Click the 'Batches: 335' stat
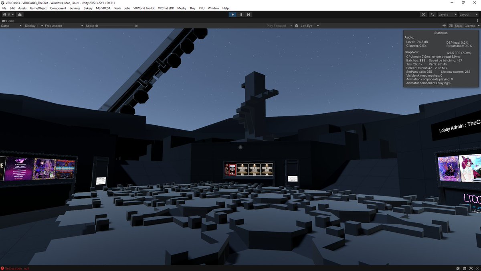This screenshot has height=271, width=481. [x=416, y=60]
